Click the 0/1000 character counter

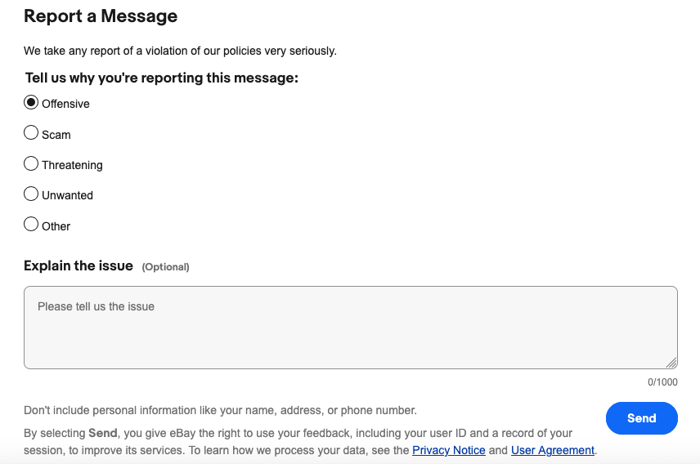pyautogui.click(x=662, y=382)
